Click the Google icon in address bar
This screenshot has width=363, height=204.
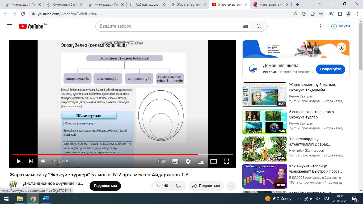[296, 14]
